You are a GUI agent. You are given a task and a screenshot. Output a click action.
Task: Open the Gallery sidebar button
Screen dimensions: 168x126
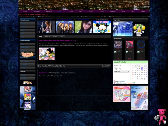[x=28, y=24]
